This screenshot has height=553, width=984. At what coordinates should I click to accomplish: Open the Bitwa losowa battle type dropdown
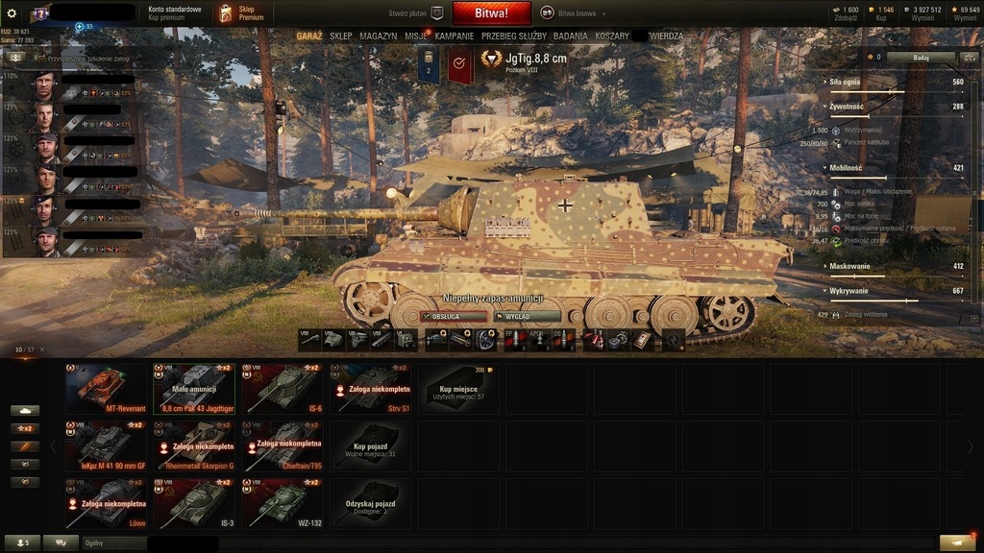pyautogui.click(x=575, y=13)
